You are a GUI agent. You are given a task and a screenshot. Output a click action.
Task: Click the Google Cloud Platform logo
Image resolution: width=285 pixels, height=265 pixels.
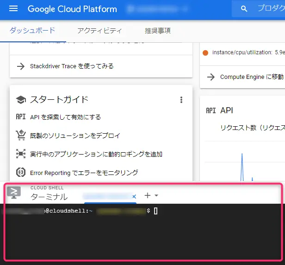click(72, 9)
